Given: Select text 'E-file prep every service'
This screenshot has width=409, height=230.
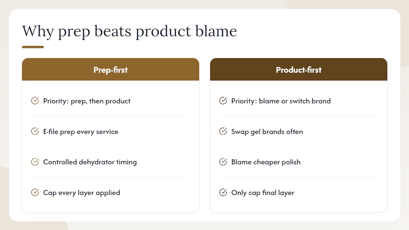Looking at the screenshot, I should pyautogui.click(x=81, y=132).
